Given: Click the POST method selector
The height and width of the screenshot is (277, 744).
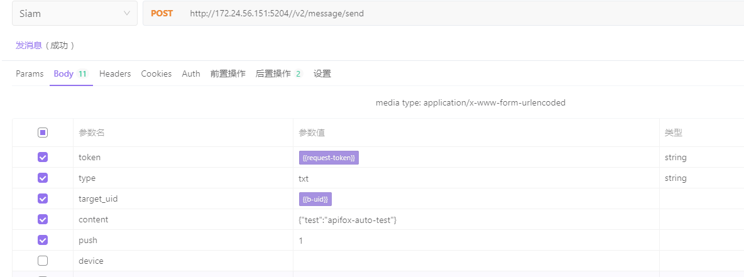Looking at the screenshot, I should tap(161, 13).
